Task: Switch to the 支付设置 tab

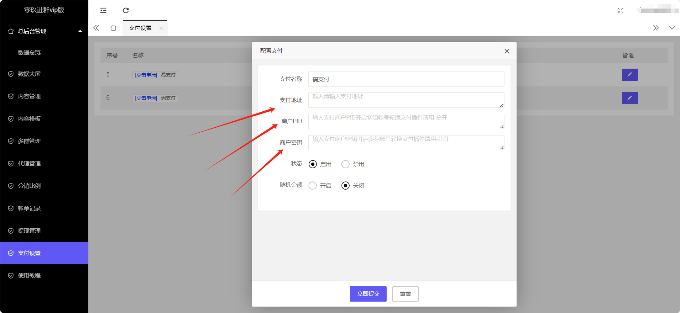Action: pyautogui.click(x=140, y=28)
